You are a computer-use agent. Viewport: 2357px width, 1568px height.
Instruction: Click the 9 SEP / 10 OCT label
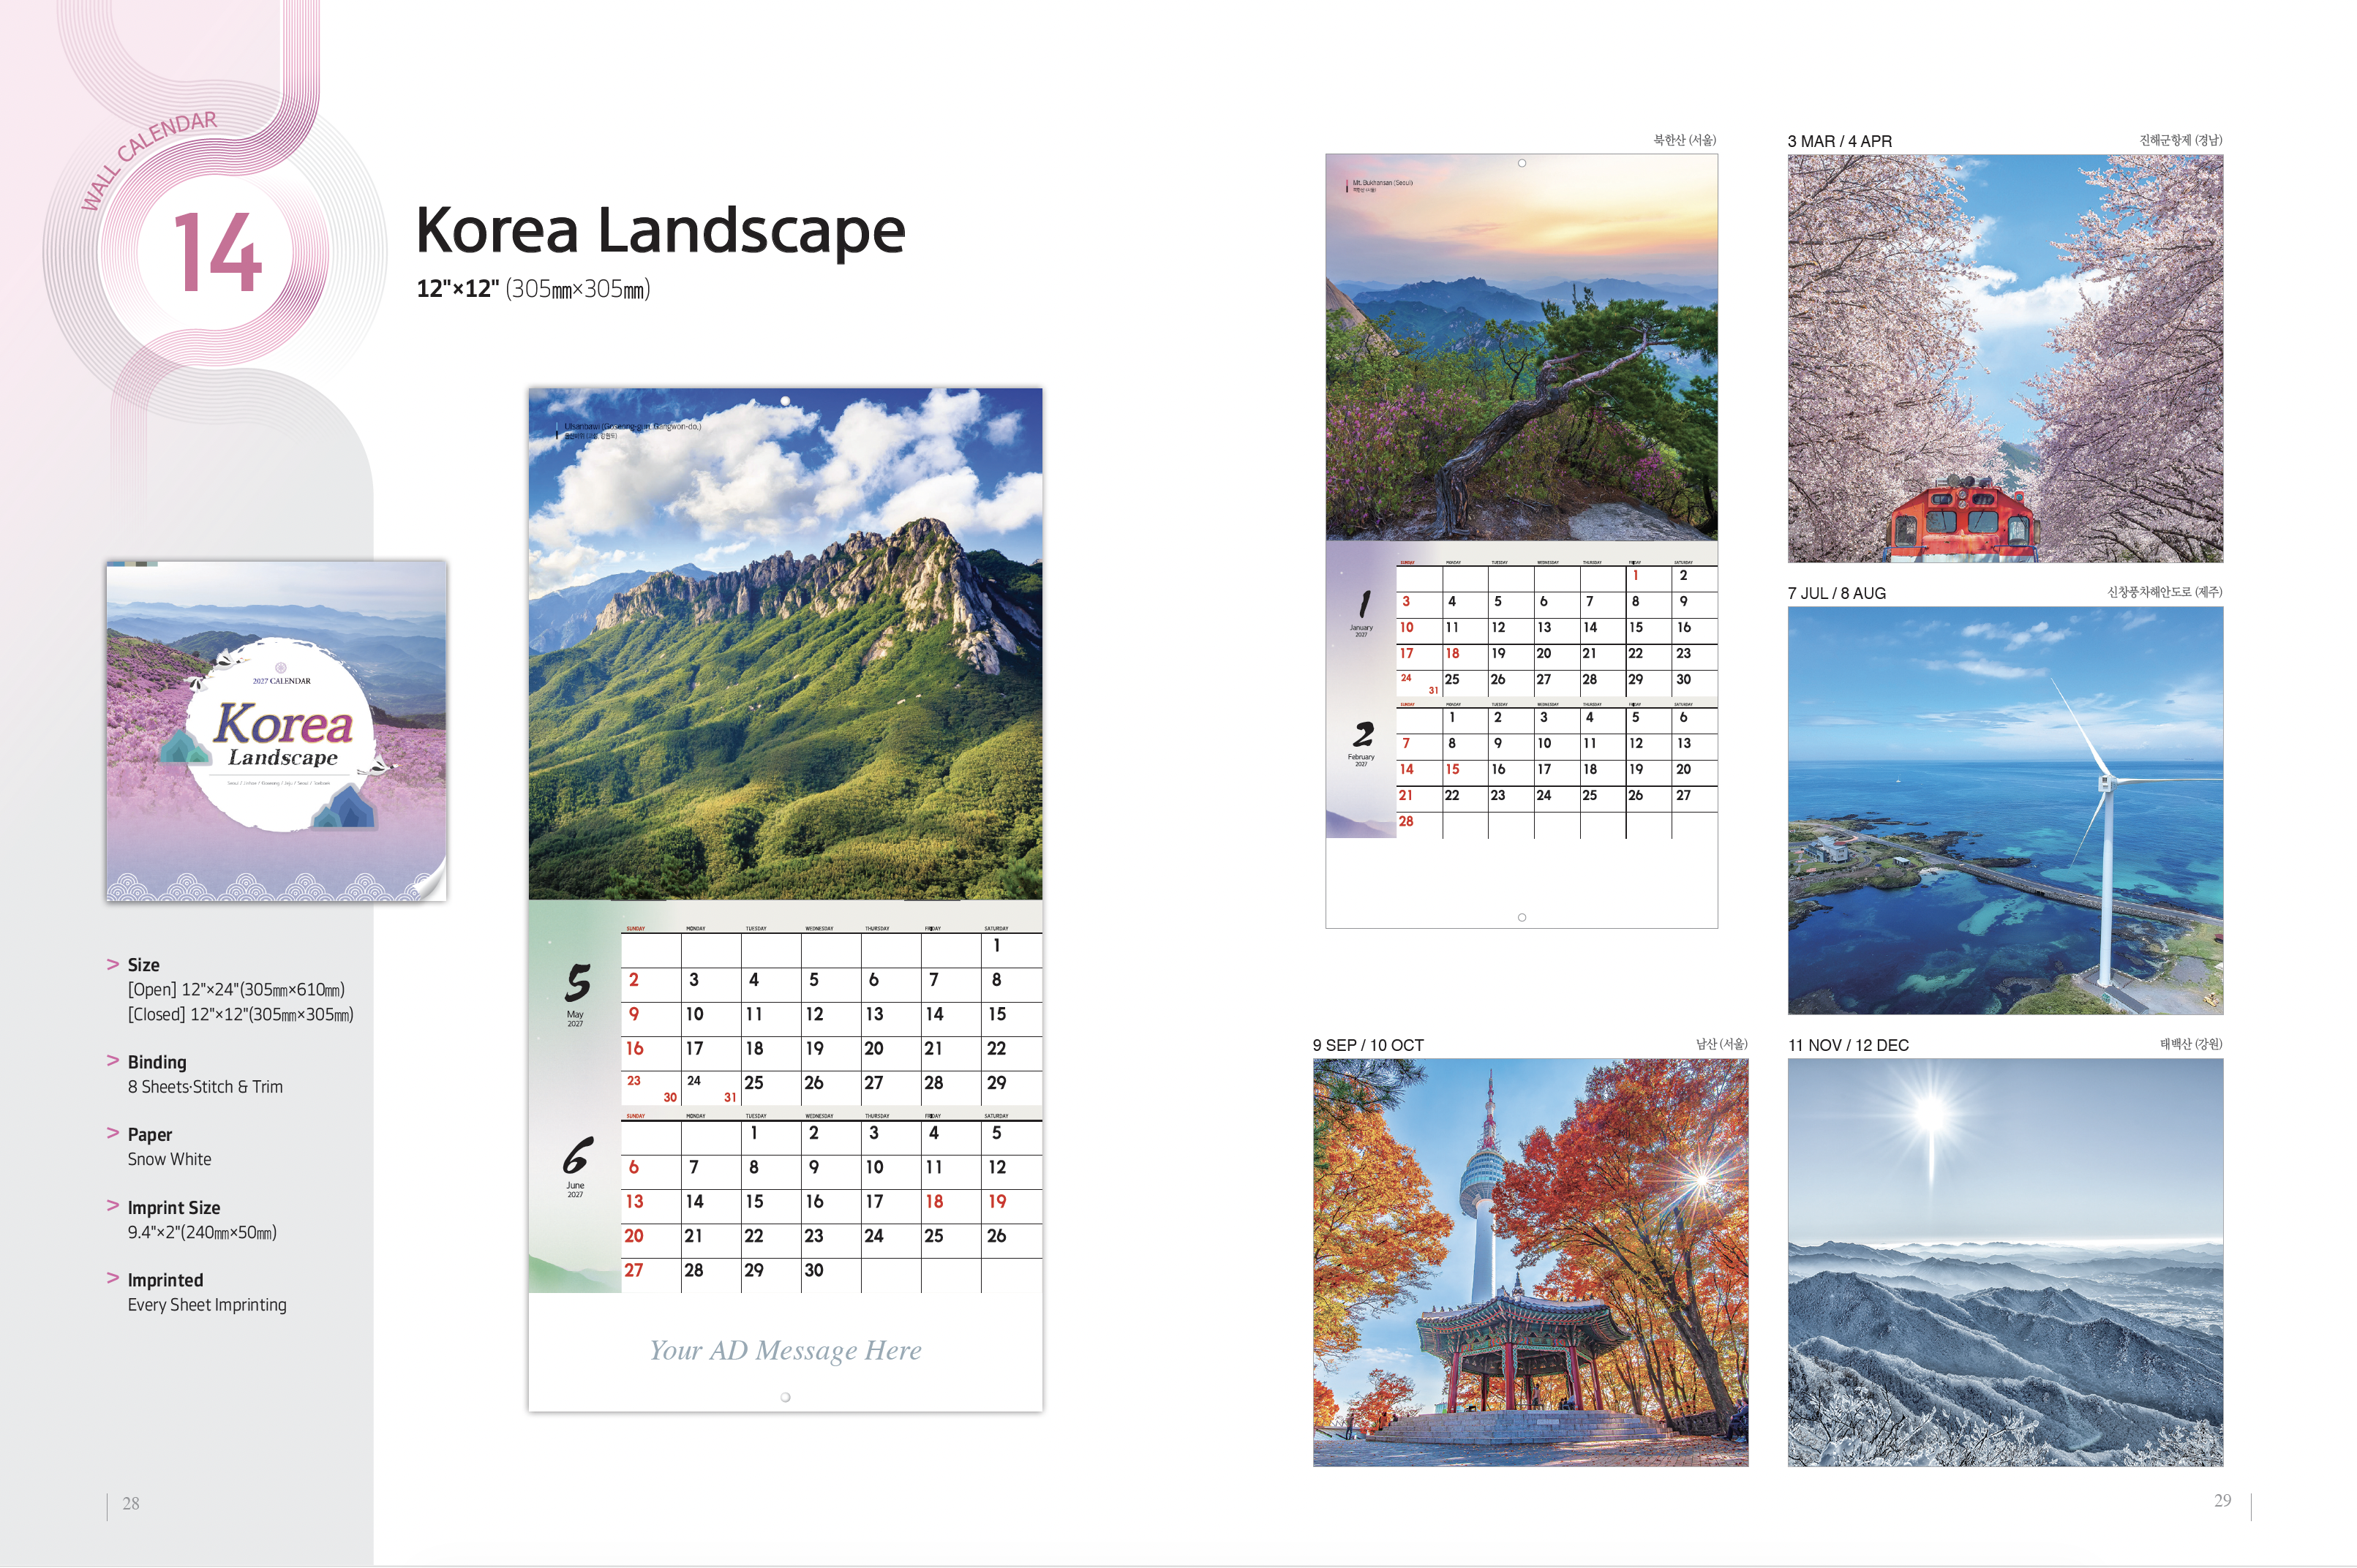(1367, 1045)
